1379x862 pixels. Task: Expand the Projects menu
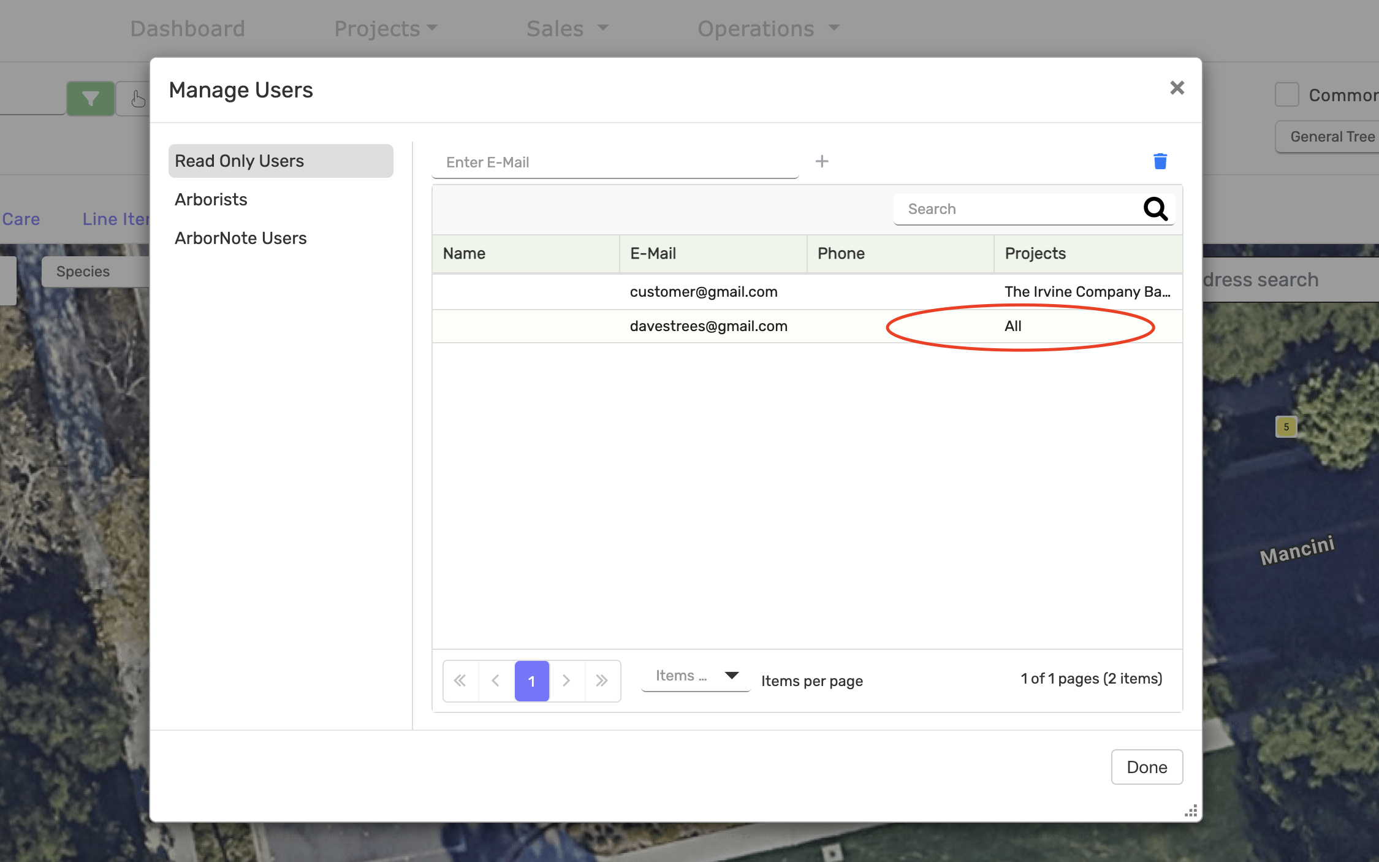(x=386, y=28)
